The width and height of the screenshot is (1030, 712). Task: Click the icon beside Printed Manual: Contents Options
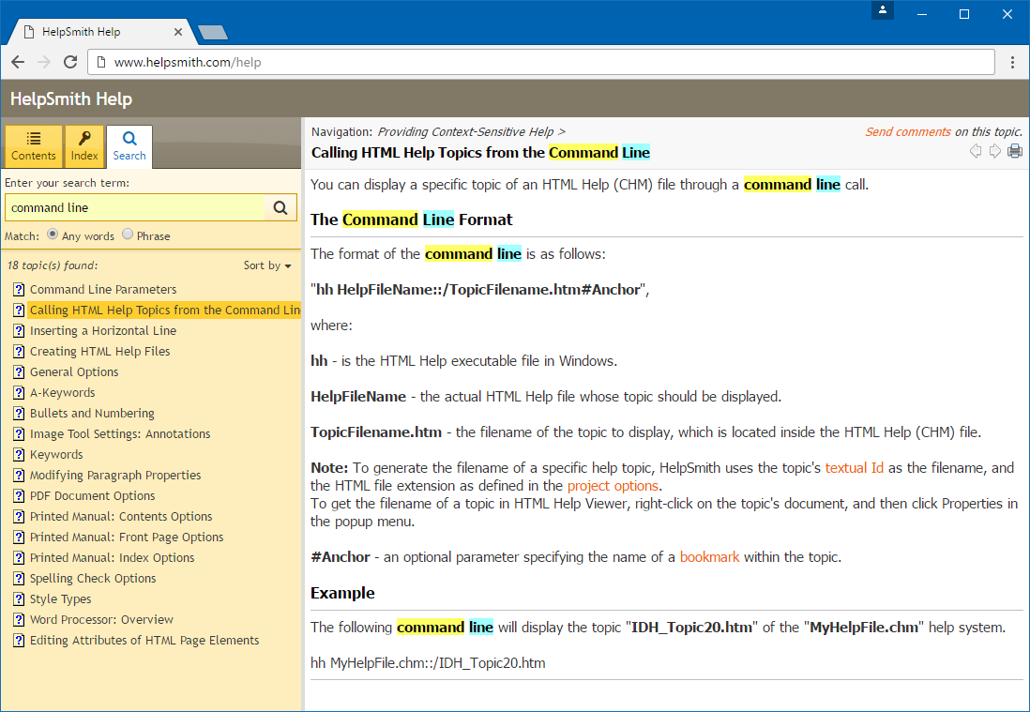coord(19,516)
